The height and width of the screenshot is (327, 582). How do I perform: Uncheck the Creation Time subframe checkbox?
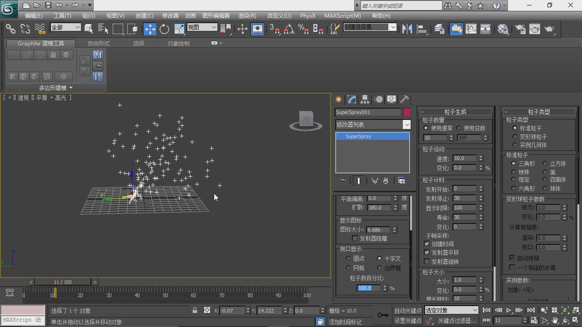point(426,244)
